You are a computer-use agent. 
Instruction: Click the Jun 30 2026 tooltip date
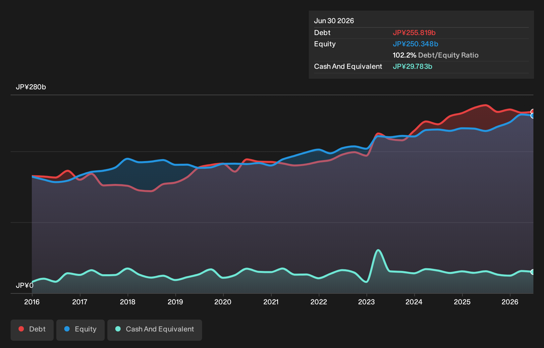334,21
